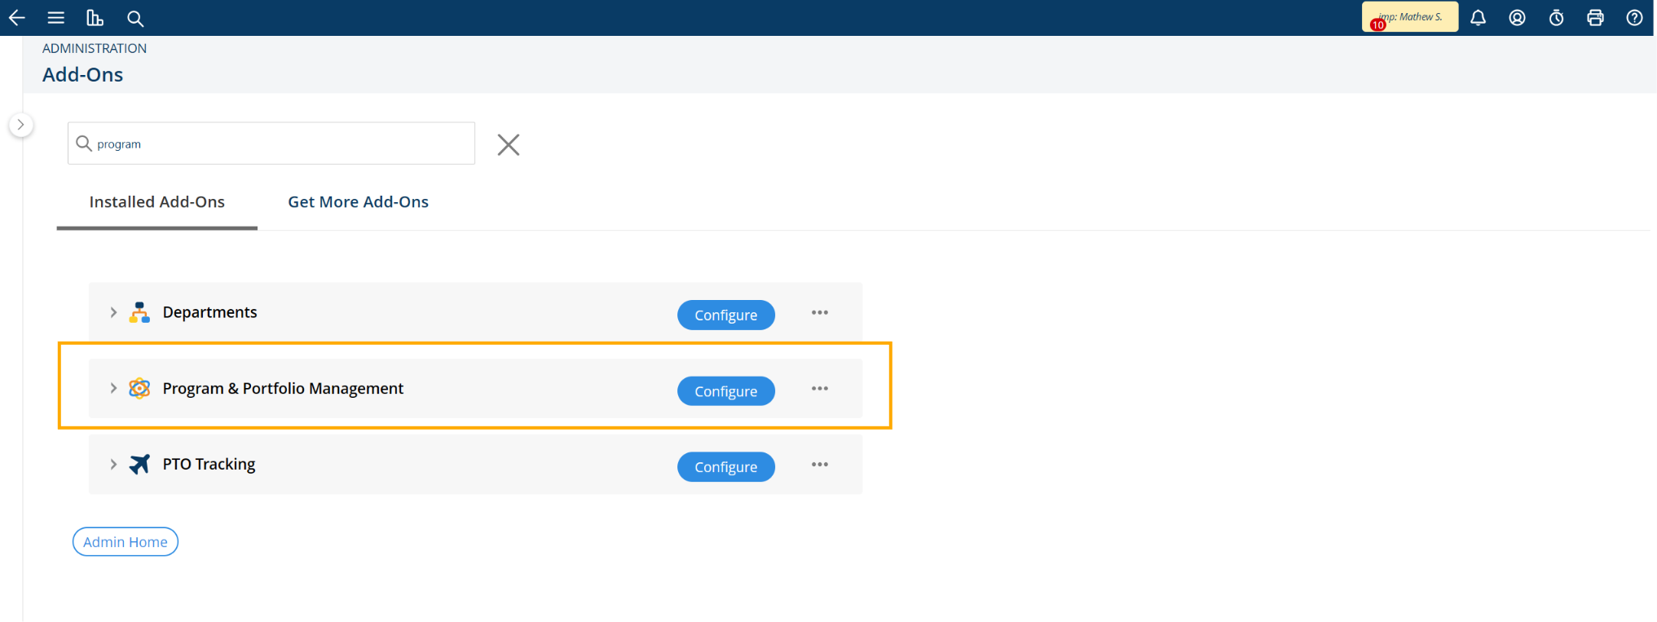Viewport: 1657px width, 622px height.
Task: Configure Program & Portfolio Management add-on
Action: click(x=725, y=390)
